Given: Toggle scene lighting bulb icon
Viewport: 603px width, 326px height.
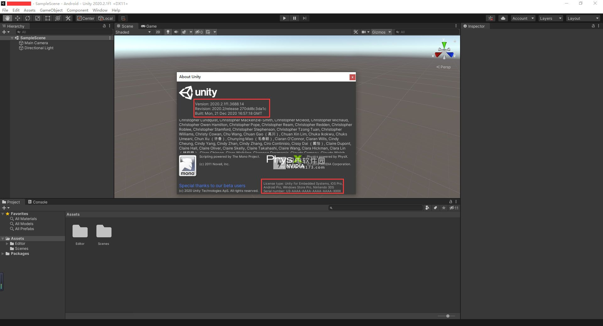Looking at the screenshot, I should click(x=168, y=32).
